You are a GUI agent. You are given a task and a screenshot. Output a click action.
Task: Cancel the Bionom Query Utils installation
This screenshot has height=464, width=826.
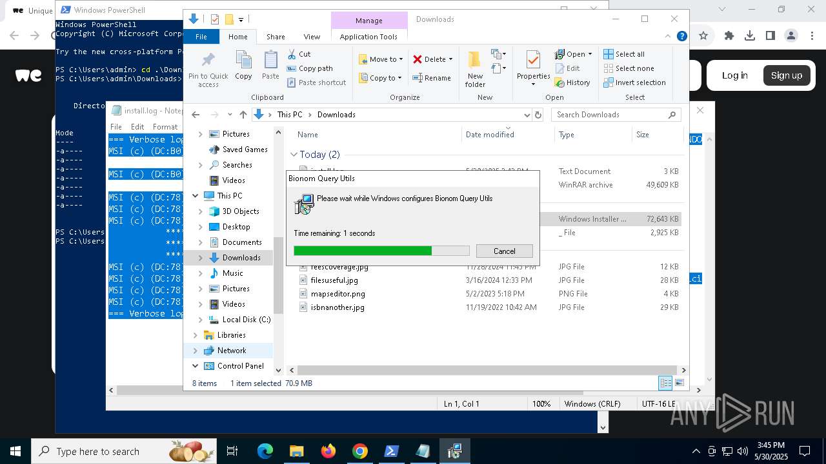pos(504,251)
